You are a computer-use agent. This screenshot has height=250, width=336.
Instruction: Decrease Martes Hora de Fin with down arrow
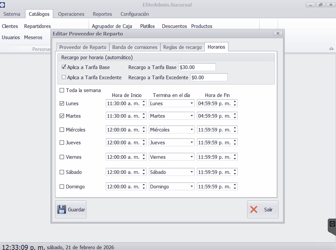click(235, 118)
